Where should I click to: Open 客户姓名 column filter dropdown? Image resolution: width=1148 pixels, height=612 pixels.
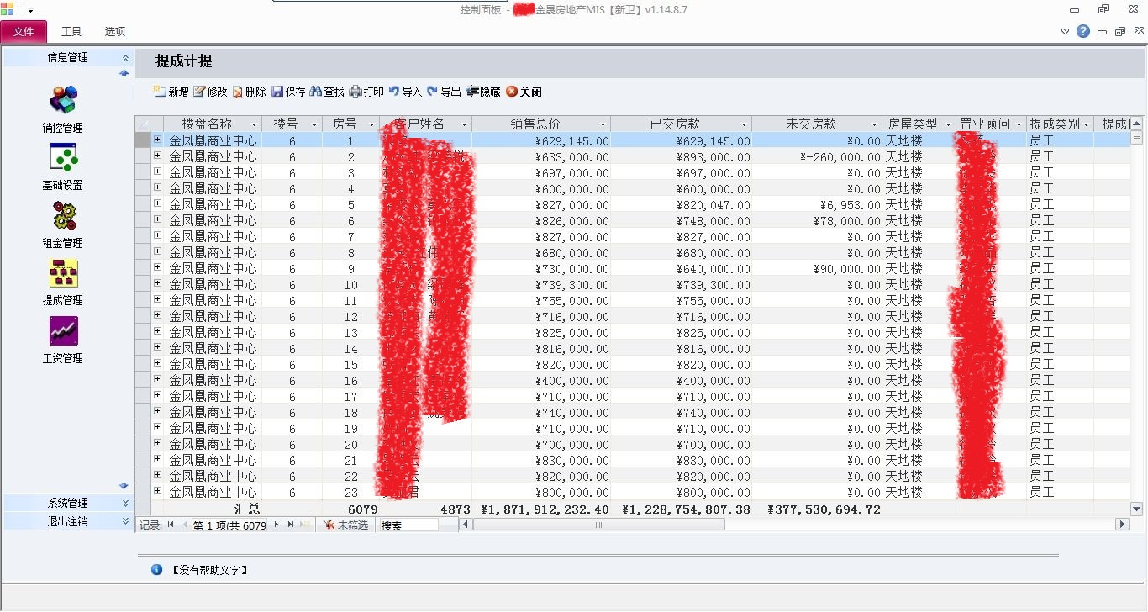click(464, 124)
